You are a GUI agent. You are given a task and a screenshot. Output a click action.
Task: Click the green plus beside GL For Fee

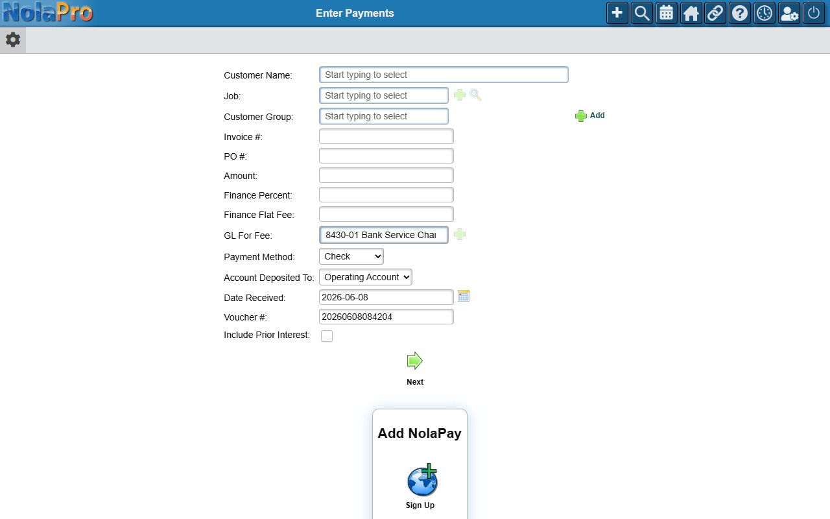pyautogui.click(x=460, y=234)
